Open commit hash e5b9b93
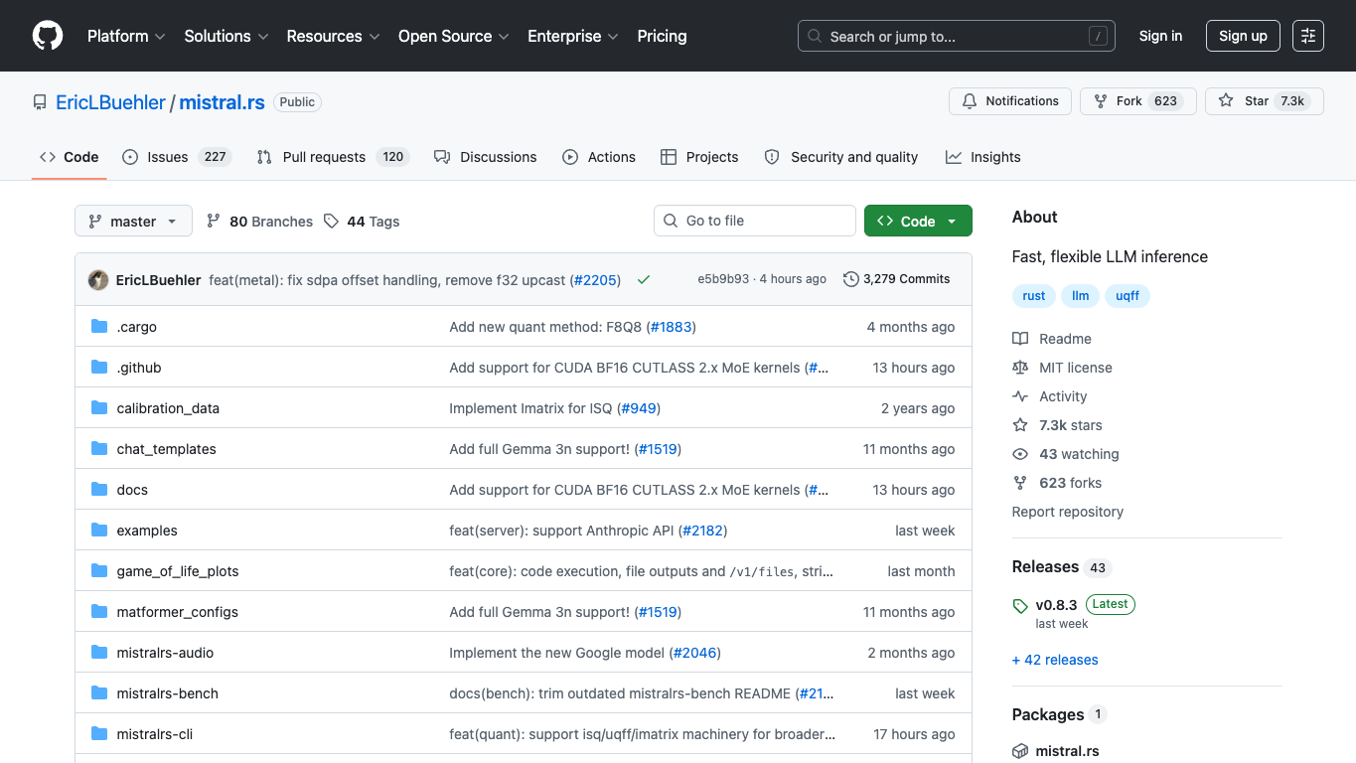The image size is (1356, 763). click(x=723, y=279)
